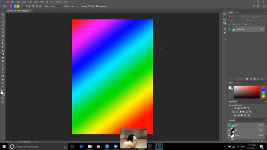The height and width of the screenshot is (150, 267).
Task: Hide the Background layer eye icon
Action: point(229,29)
